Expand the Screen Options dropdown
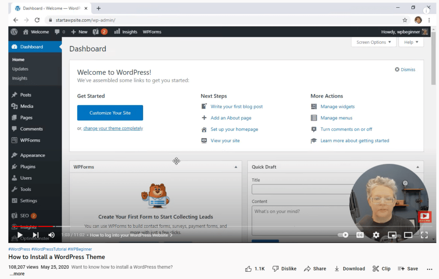439x279 pixels. pyautogui.click(x=373, y=42)
